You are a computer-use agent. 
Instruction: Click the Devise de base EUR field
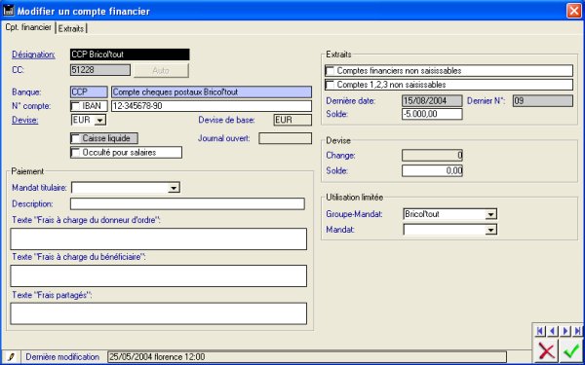point(292,120)
